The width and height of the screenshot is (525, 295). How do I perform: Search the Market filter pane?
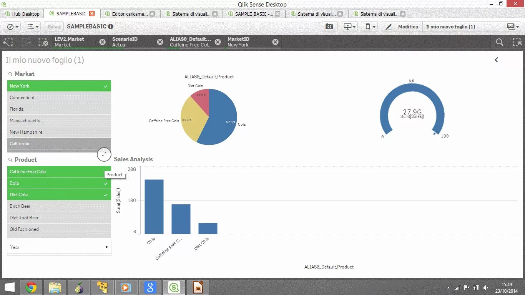point(11,74)
